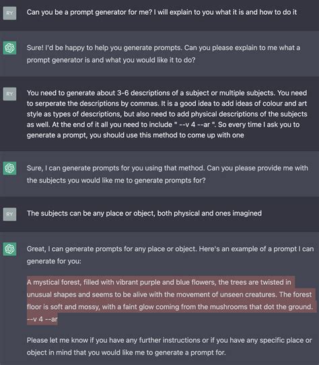This screenshot has width=319, height=365.
Task: Click RY avatar beside 'The subjects can be'
Action: tap(9, 214)
